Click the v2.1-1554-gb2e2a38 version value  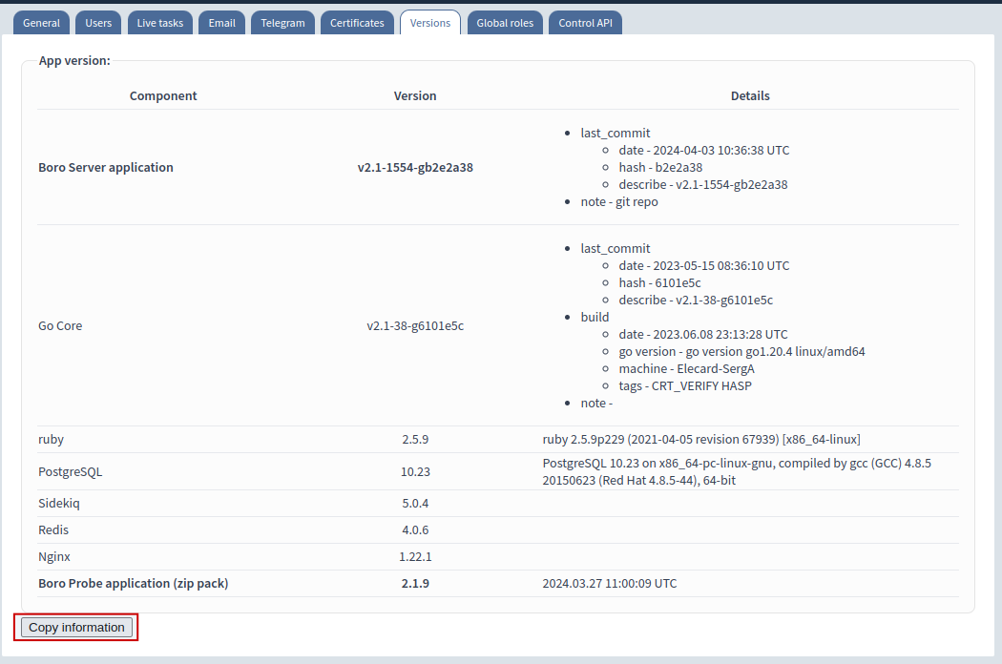click(x=415, y=167)
